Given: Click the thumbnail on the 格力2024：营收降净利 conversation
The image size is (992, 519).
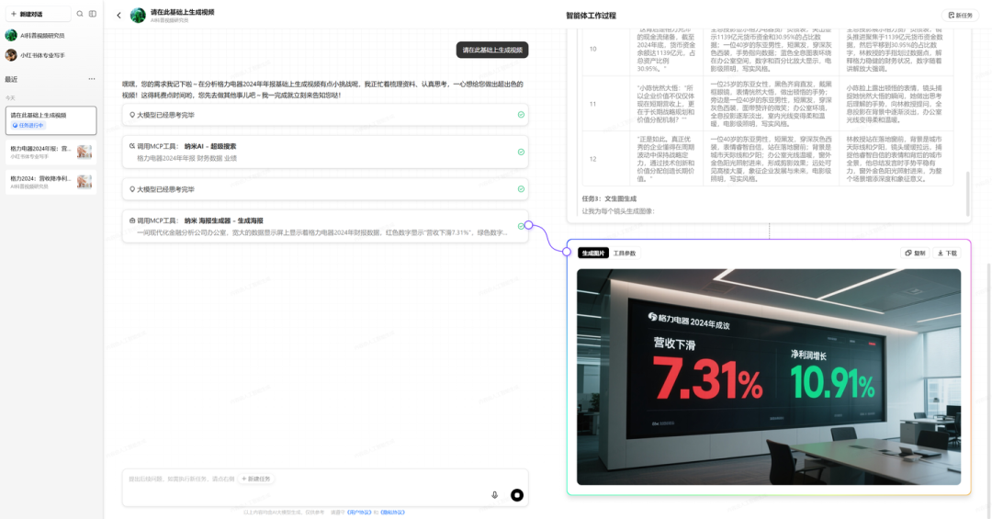Looking at the screenshot, I should point(85,182).
